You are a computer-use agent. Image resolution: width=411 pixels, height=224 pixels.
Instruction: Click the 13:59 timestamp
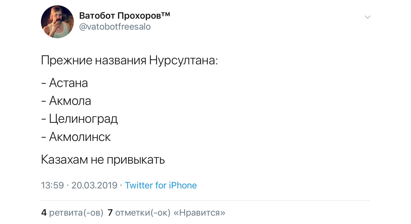coord(52,185)
